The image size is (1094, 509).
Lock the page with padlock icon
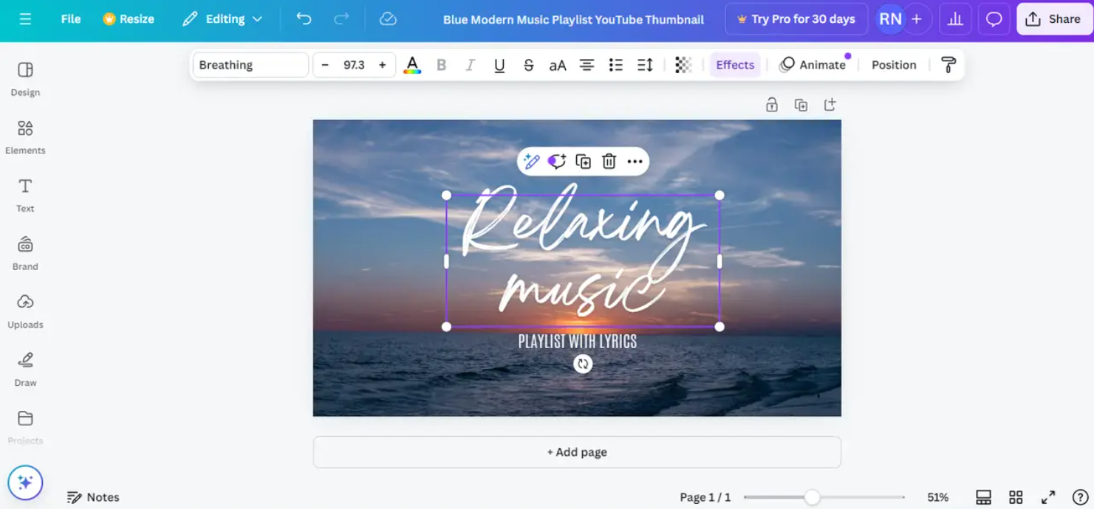tap(772, 105)
